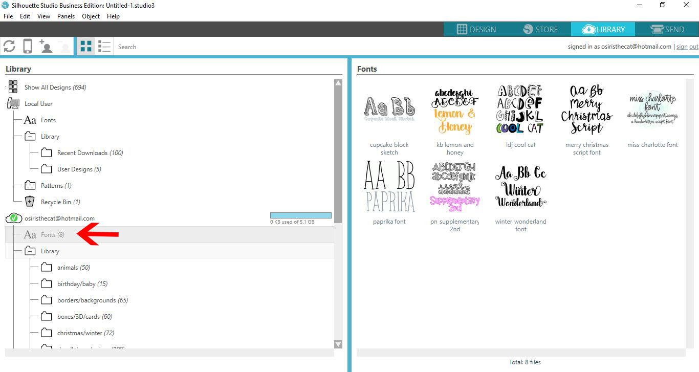
Task: Open the Help menu
Action: [x=113, y=16]
